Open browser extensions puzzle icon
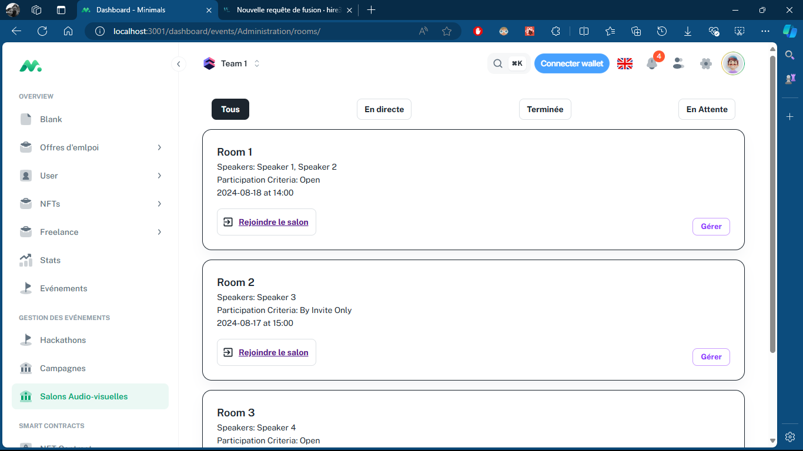803x451 pixels. click(x=556, y=31)
